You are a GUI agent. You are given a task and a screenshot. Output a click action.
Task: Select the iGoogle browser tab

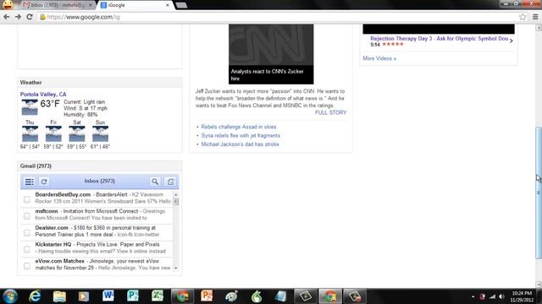135,5
